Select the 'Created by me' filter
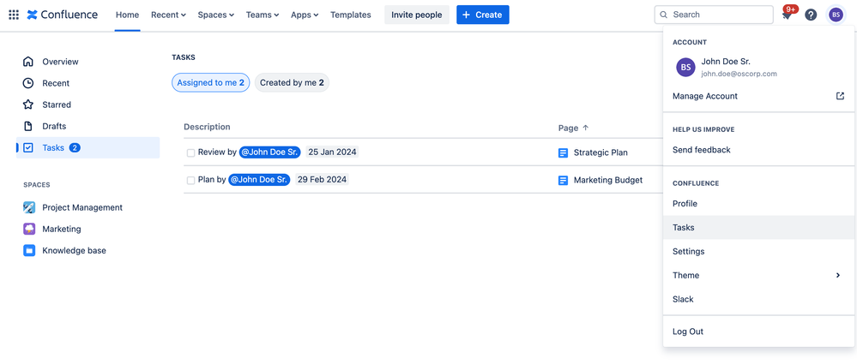 pos(292,83)
